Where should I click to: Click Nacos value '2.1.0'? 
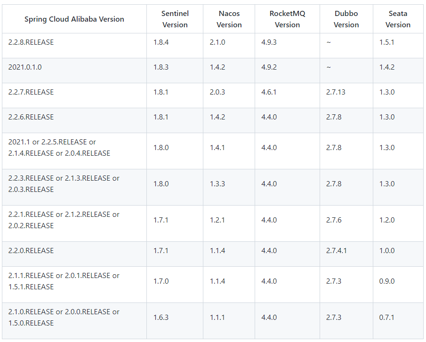(x=217, y=42)
